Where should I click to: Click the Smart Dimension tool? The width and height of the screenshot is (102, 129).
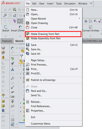[18, 28]
